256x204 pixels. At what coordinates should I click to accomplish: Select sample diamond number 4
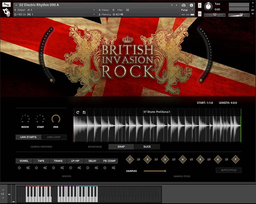pos(183,159)
